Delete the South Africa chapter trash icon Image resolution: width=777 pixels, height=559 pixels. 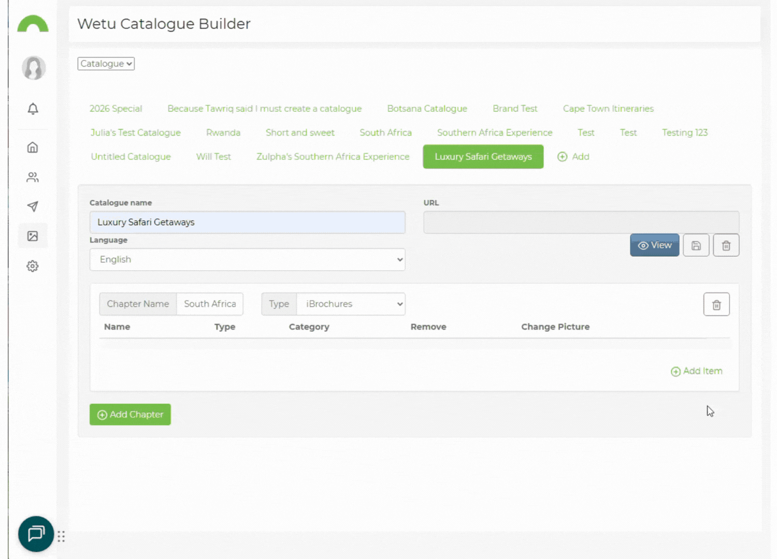(716, 305)
